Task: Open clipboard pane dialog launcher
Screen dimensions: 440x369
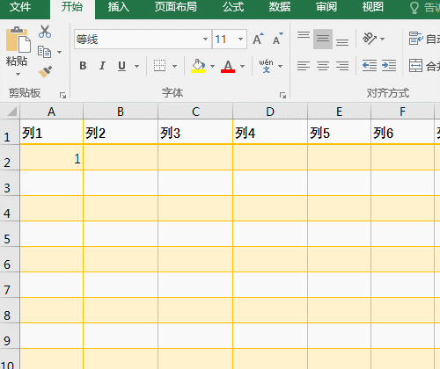Action: click(62, 95)
